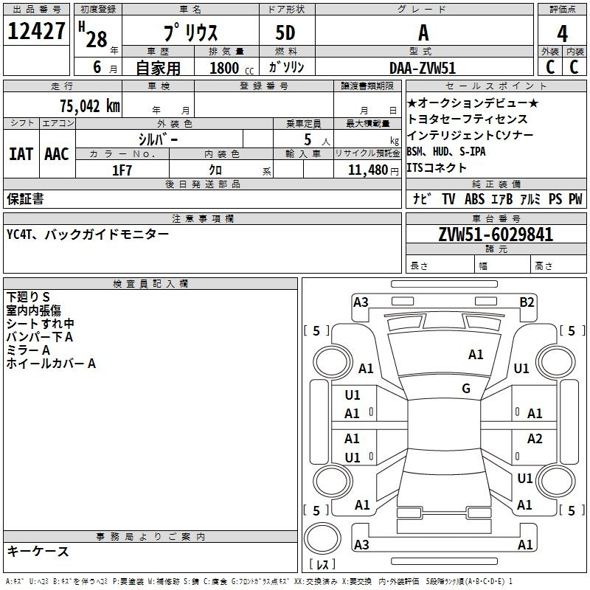Select the door type 5D
Screen dimensions: 590x590
coord(285,34)
